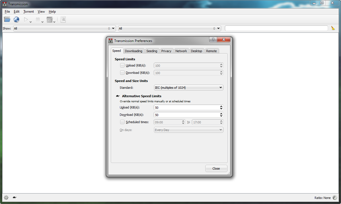This screenshot has width=341, height=204.
Task: Open the Standard units dropdown
Action: click(188, 88)
